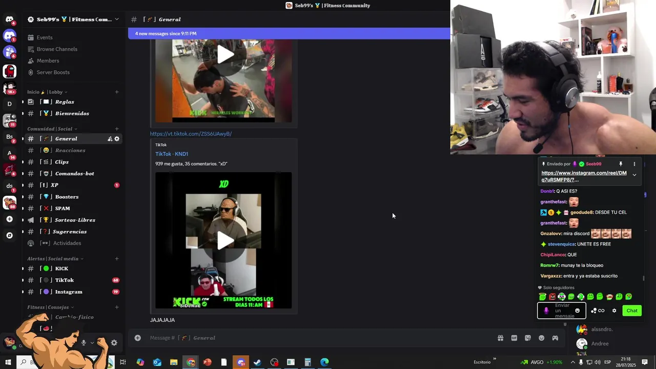This screenshot has height=369, width=656.
Task: Open the 'Bs' server icon
Action: (x=9, y=137)
